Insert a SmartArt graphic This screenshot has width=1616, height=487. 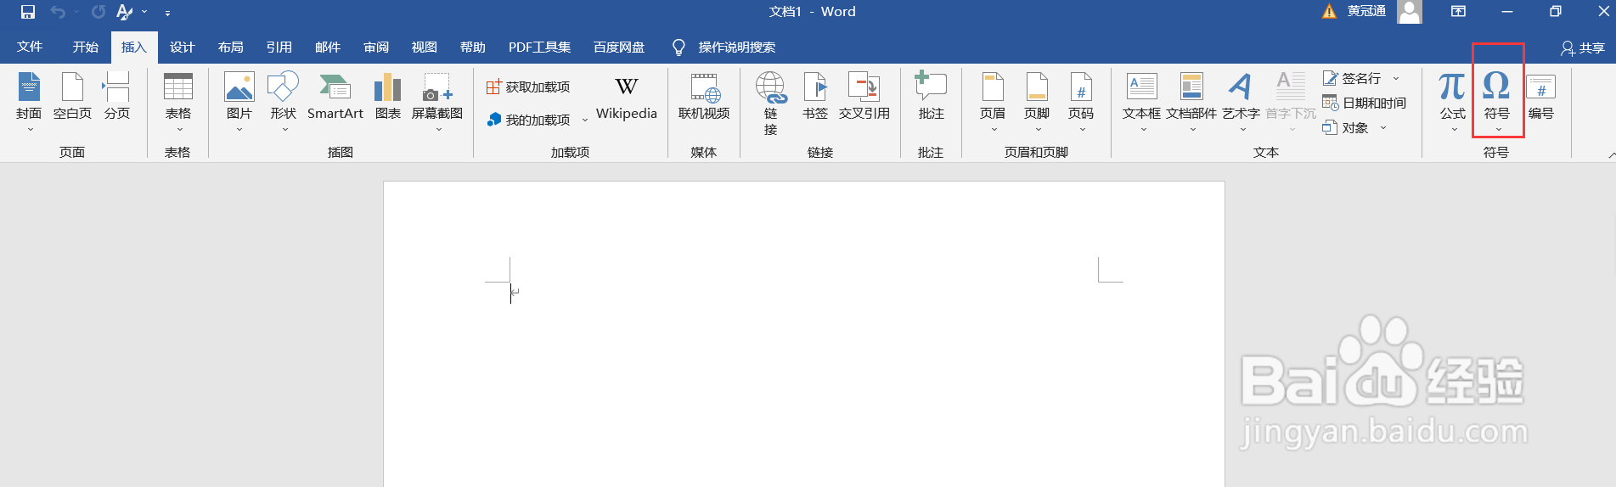pos(335,96)
